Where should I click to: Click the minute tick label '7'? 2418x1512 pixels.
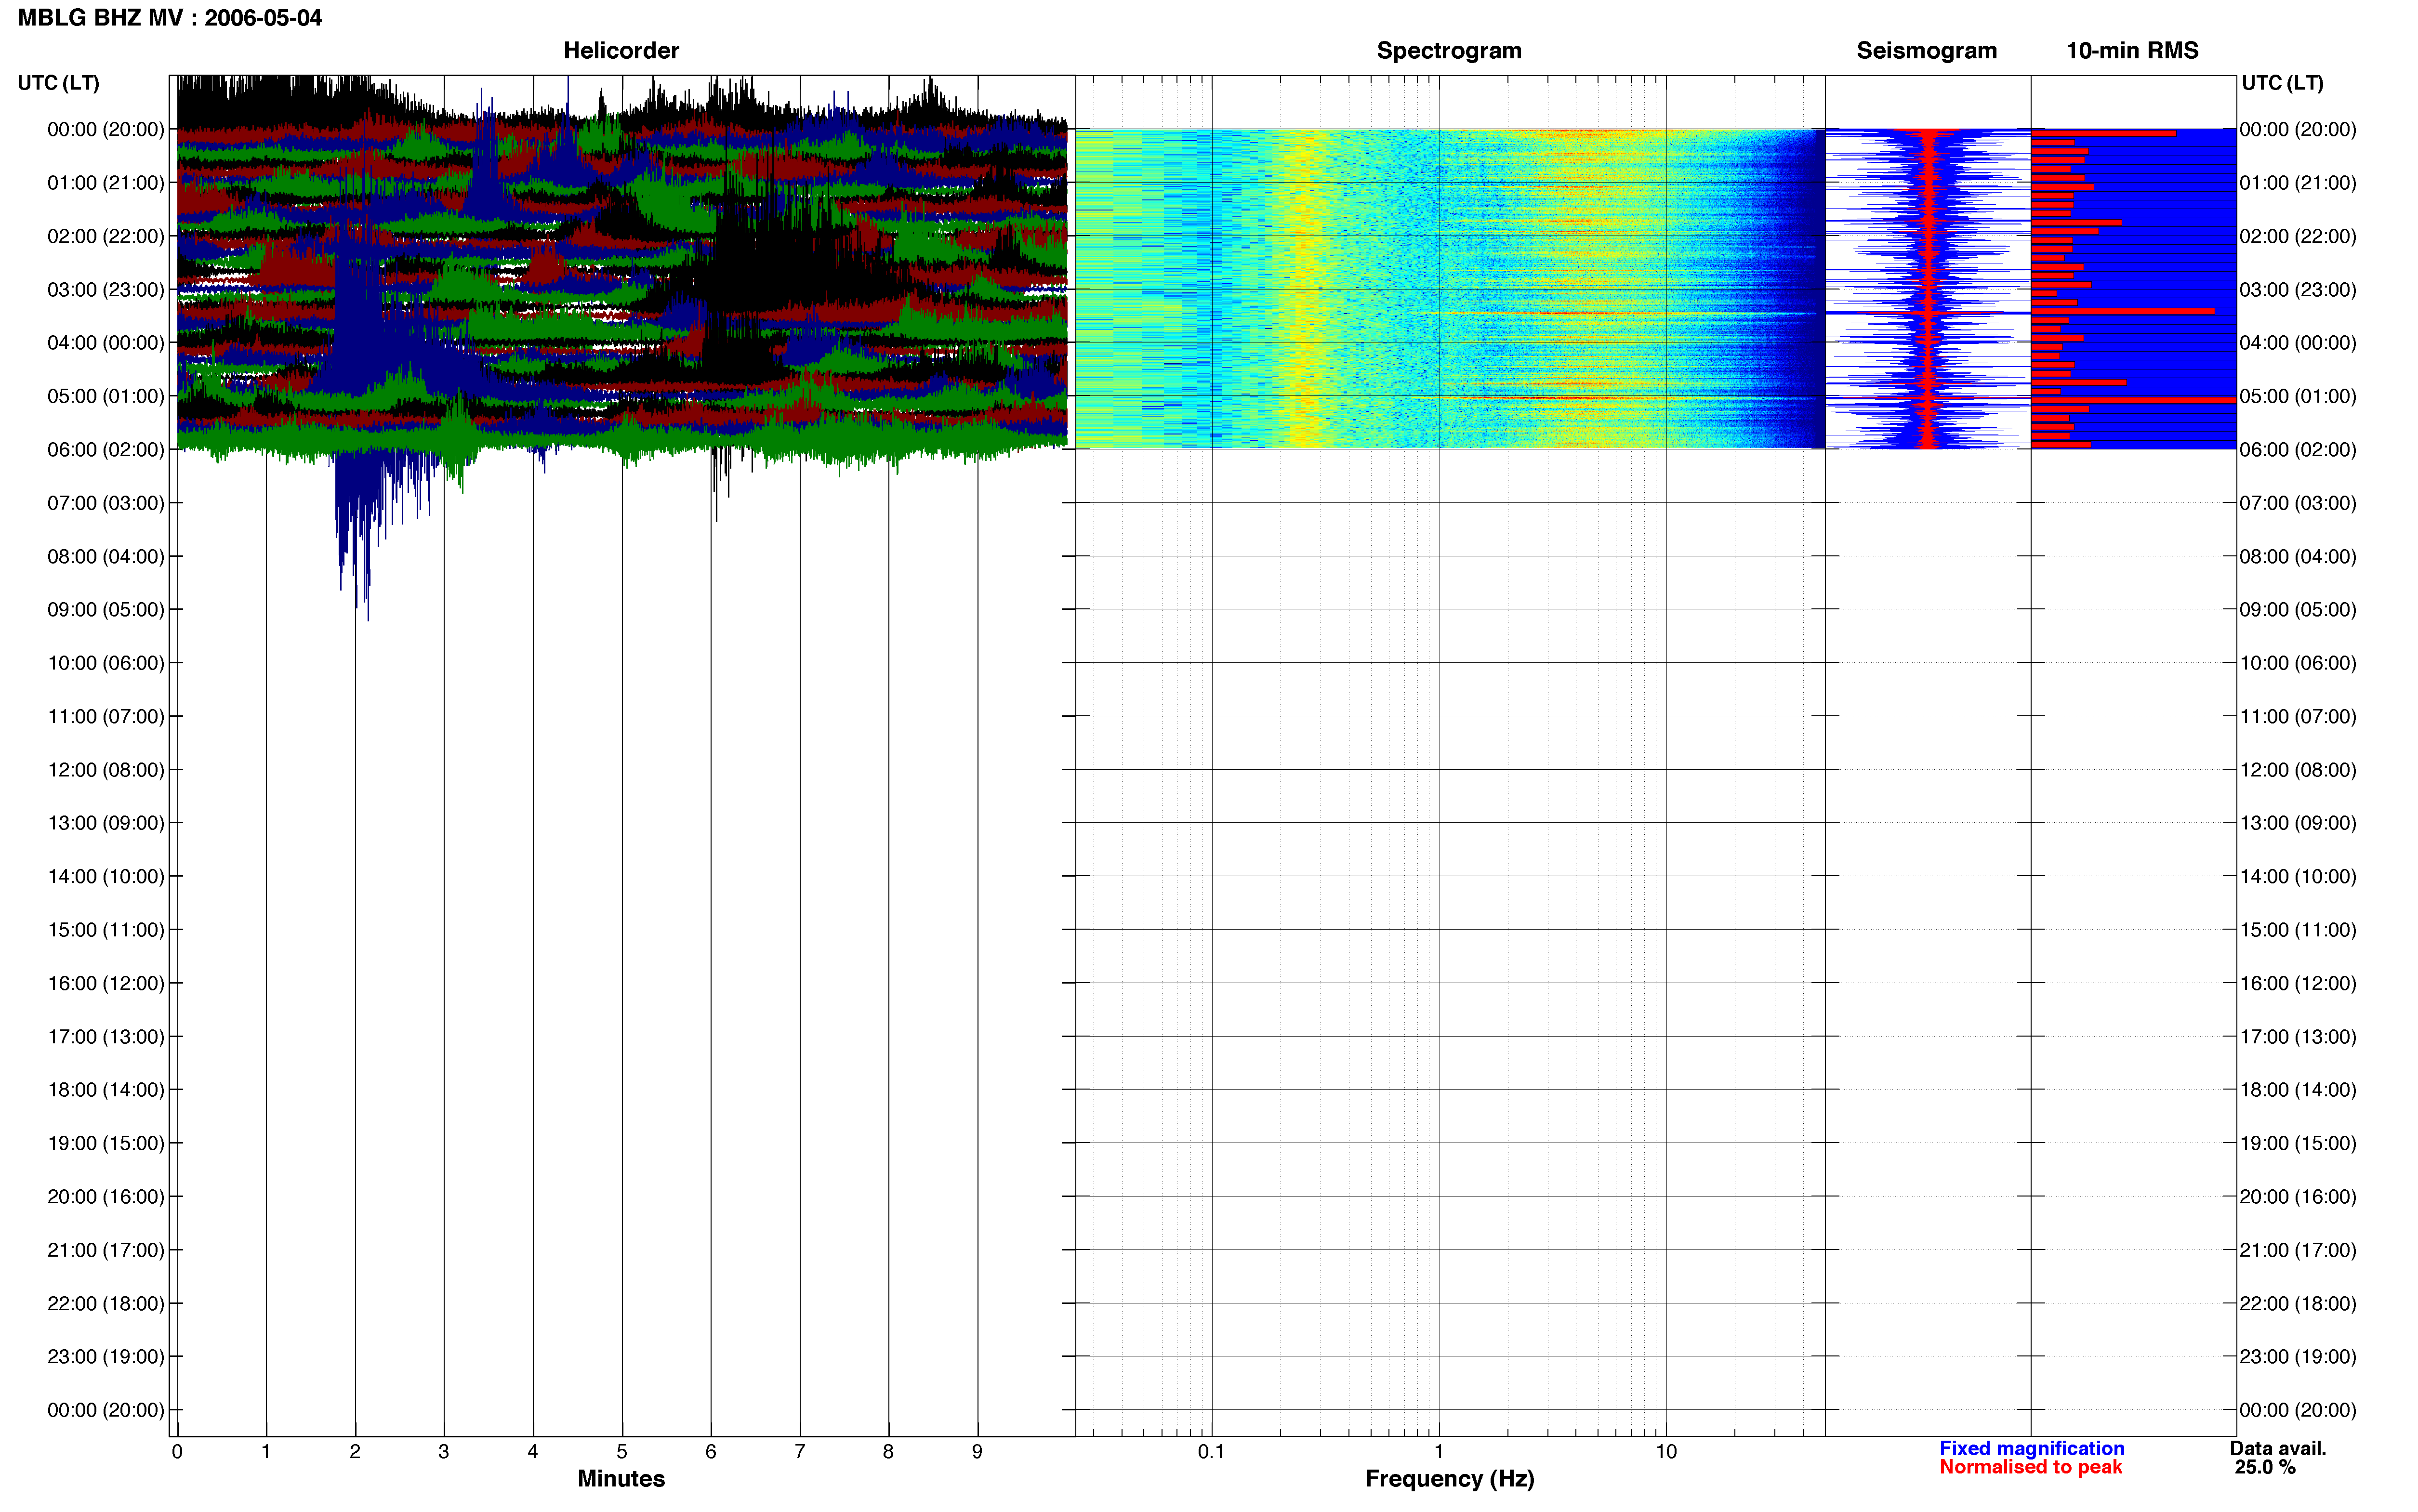coord(800,1451)
